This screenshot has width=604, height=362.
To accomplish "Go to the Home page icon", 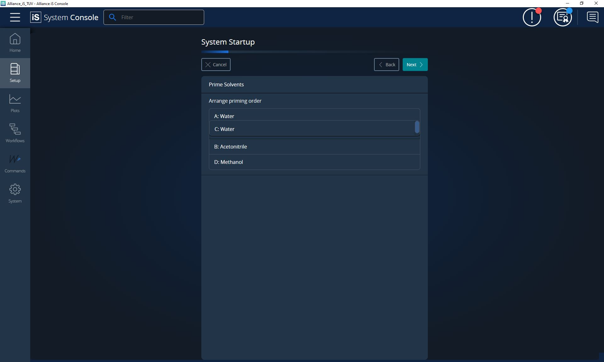I will [15, 43].
